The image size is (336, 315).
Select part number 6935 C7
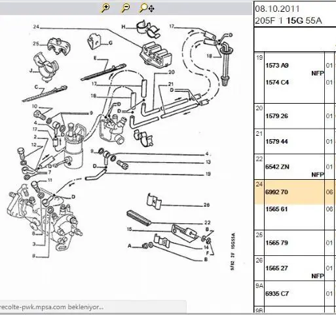(277, 293)
